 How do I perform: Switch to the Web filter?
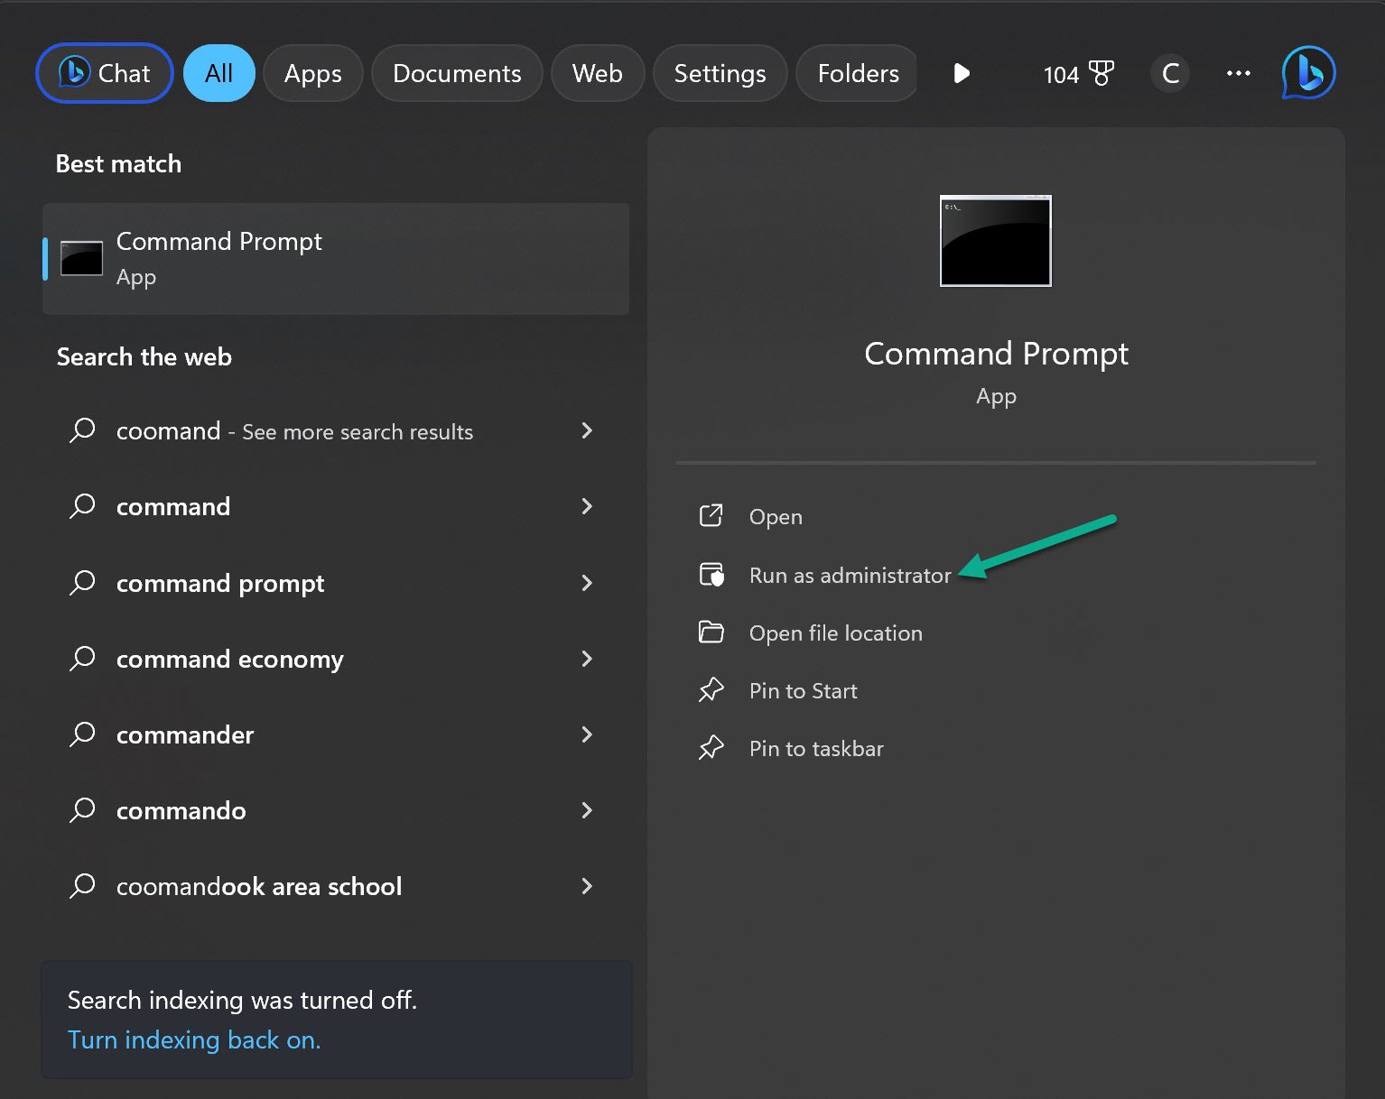[x=598, y=73]
